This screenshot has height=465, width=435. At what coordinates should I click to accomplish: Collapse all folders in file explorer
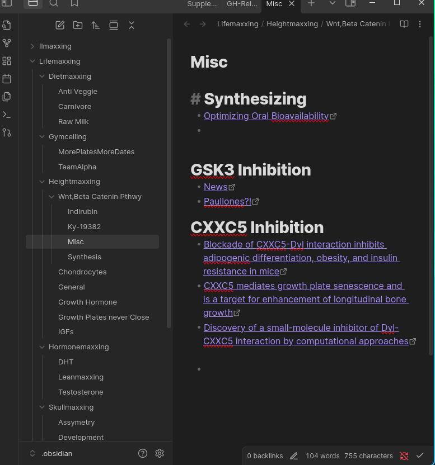[132, 25]
